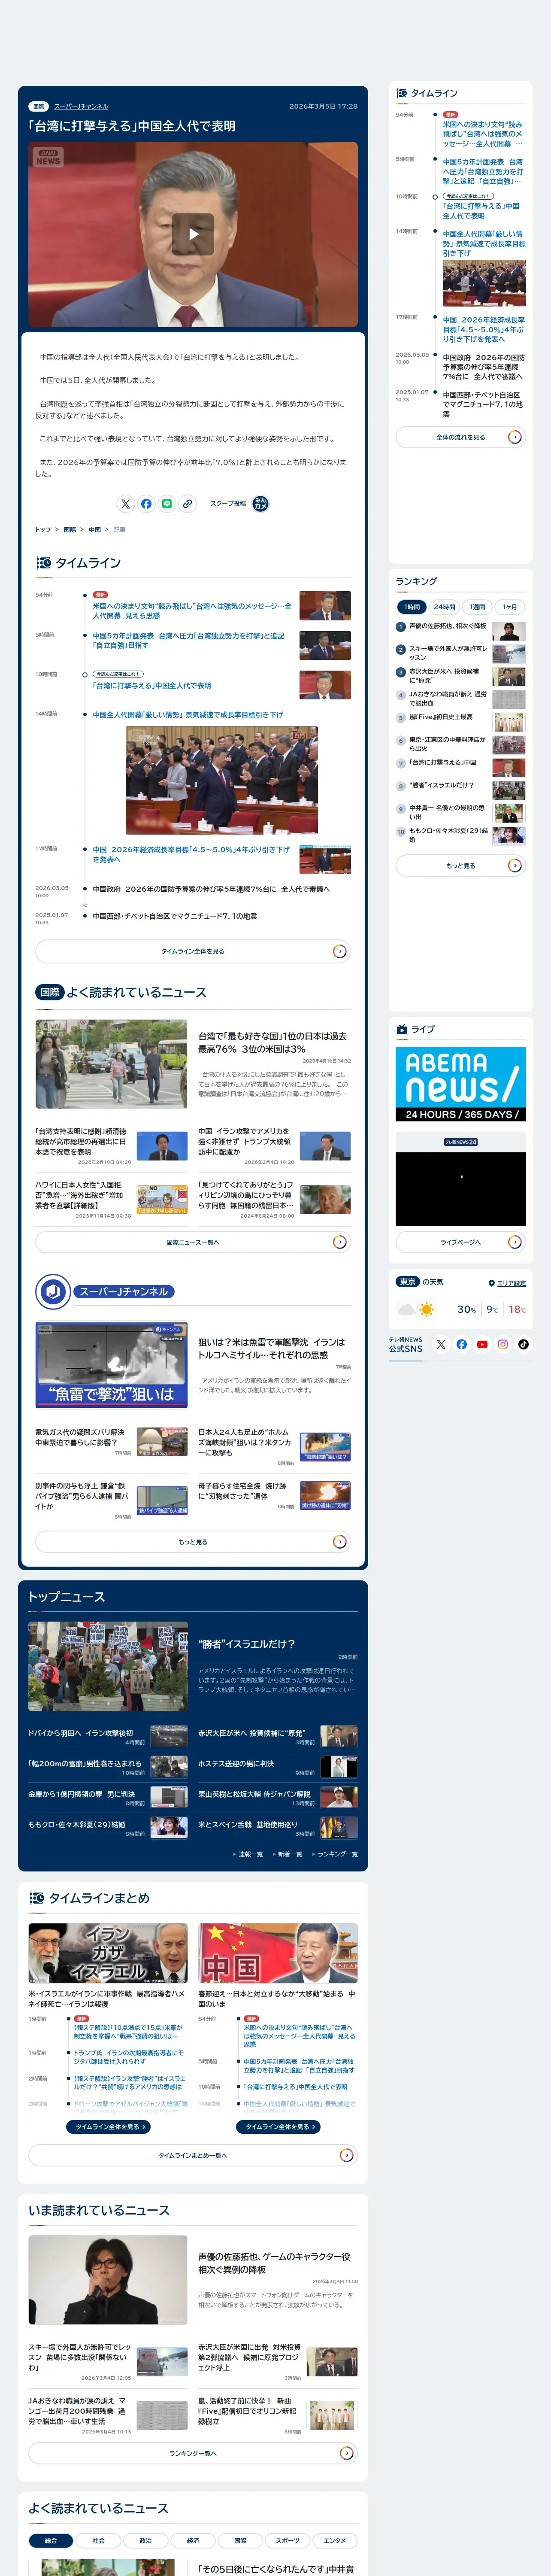Play the Xi Jinping news video
551x2576 pixels.
193,234
